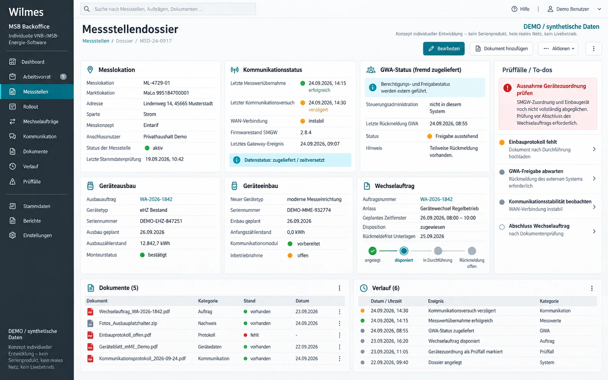Viewport: 608px width, 380px height.
Task: Open Prüffälle warning triangle icon
Action: point(12,182)
